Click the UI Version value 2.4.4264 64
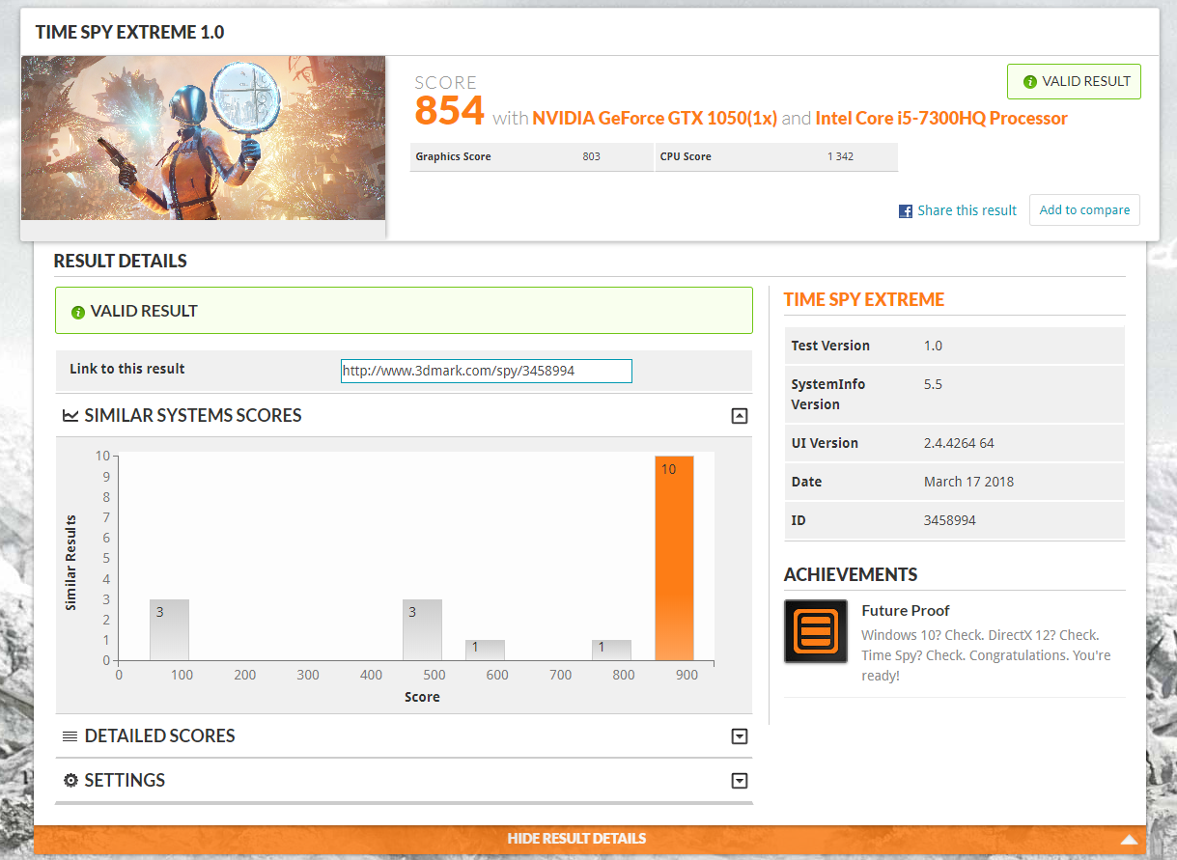This screenshot has height=860, width=1177. tap(959, 443)
